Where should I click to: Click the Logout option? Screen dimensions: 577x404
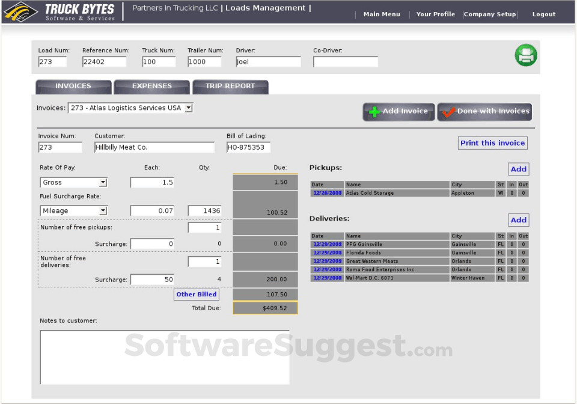coord(543,13)
